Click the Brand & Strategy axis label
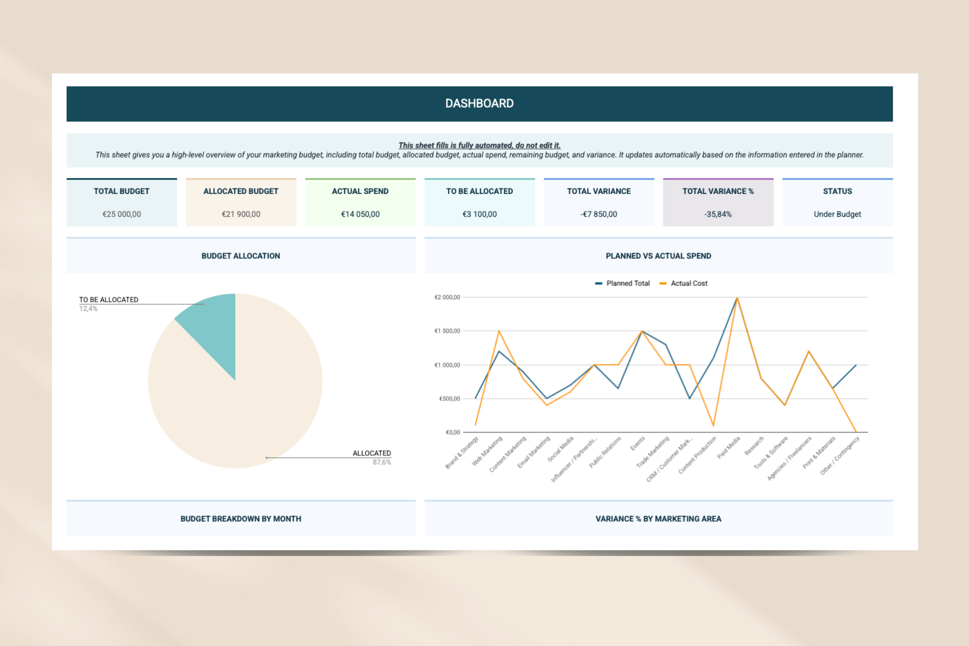The width and height of the screenshot is (969, 646). (462, 452)
